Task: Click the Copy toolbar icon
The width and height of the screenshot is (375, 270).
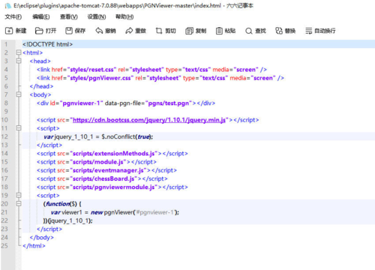Action: tap(189, 31)
